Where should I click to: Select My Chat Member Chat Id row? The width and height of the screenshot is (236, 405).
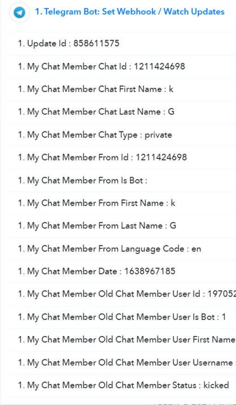click(x=123, y=66)
